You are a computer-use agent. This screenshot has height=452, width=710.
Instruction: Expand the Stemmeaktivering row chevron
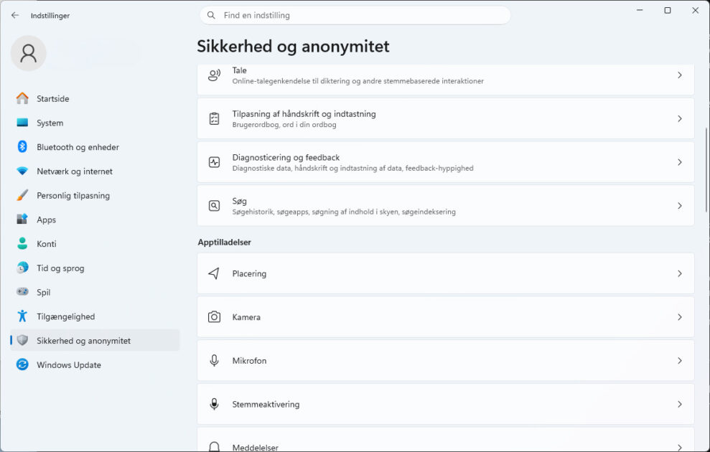680,404
